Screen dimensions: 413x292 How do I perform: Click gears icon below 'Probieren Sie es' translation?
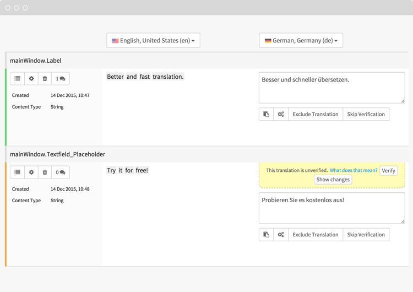(x=281, y=235)
